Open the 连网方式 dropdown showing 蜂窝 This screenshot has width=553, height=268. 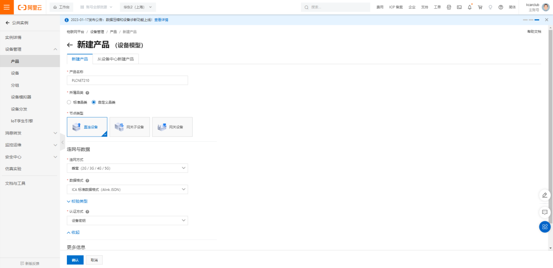point(127,168)
